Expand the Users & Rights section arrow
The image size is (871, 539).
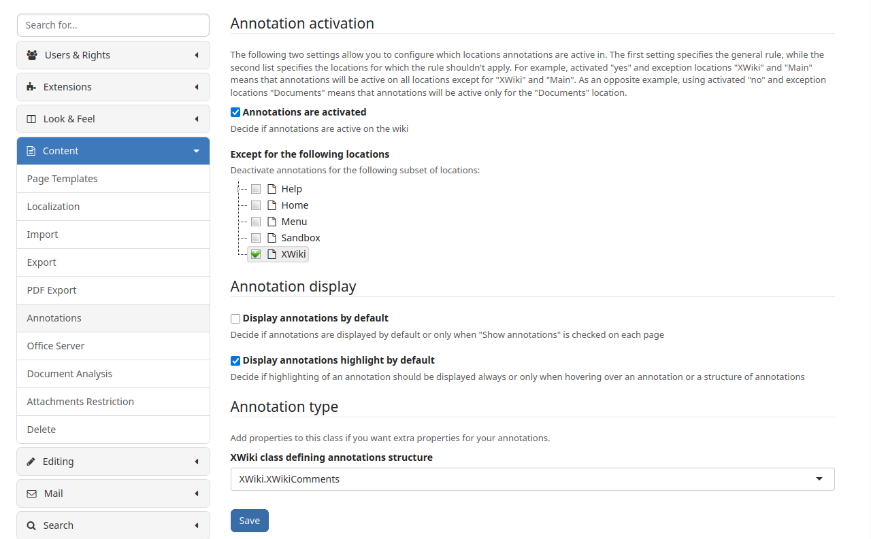coord(197,55)
